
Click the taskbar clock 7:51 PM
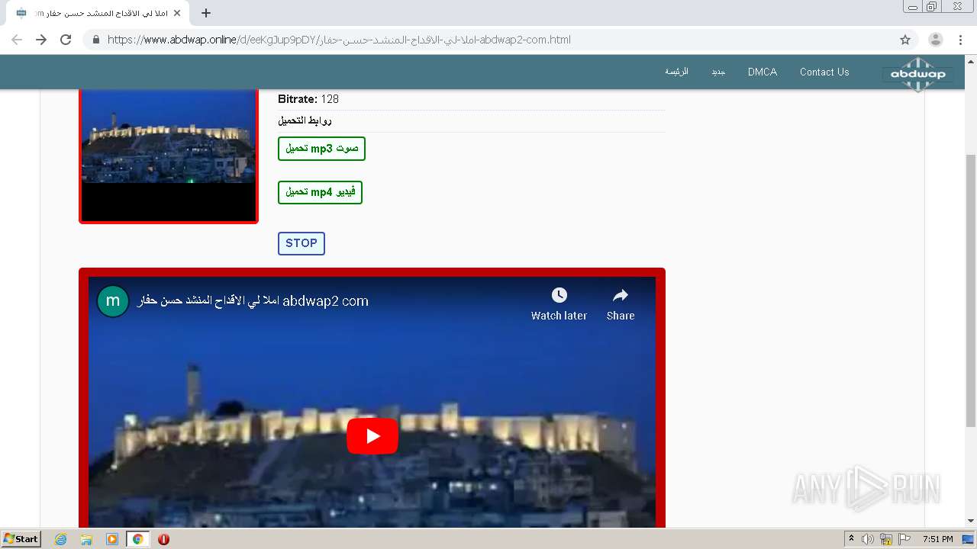pyautogui.click(x=938, y=539)
